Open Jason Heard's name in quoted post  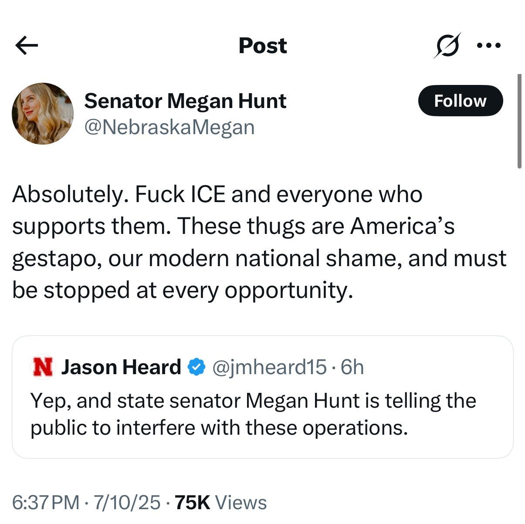click(x=121, y=367)
